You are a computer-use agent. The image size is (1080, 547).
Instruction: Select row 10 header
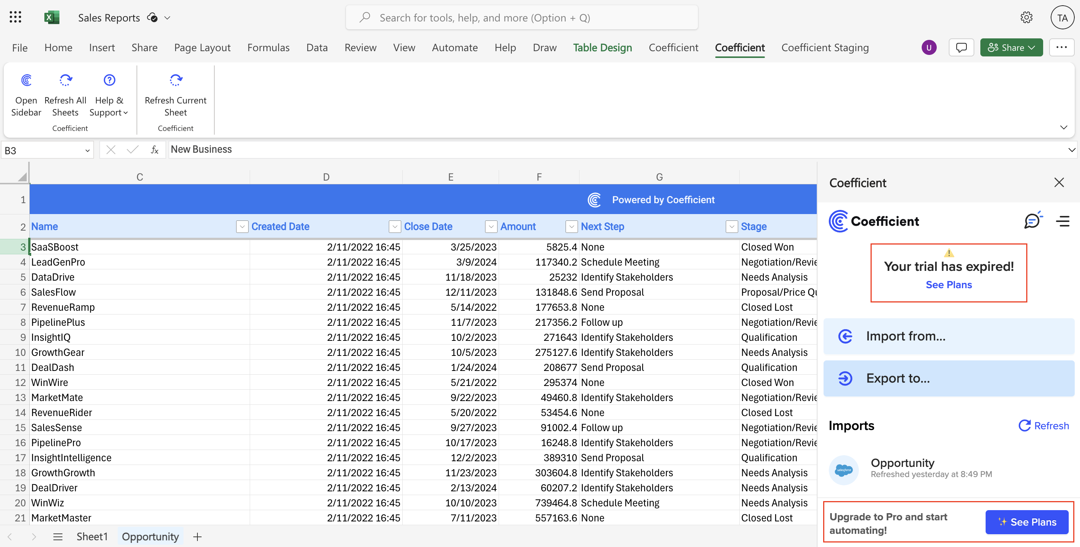point(15,353)
